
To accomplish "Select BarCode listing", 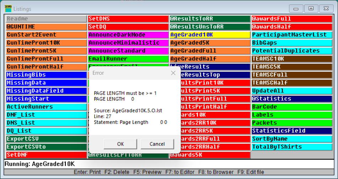I will (x=292, y=107).
